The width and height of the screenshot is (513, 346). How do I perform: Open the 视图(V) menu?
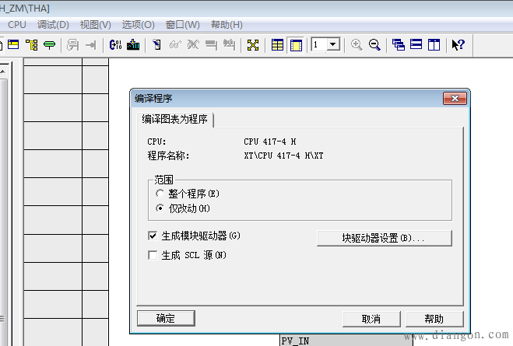tap(96, 25)
